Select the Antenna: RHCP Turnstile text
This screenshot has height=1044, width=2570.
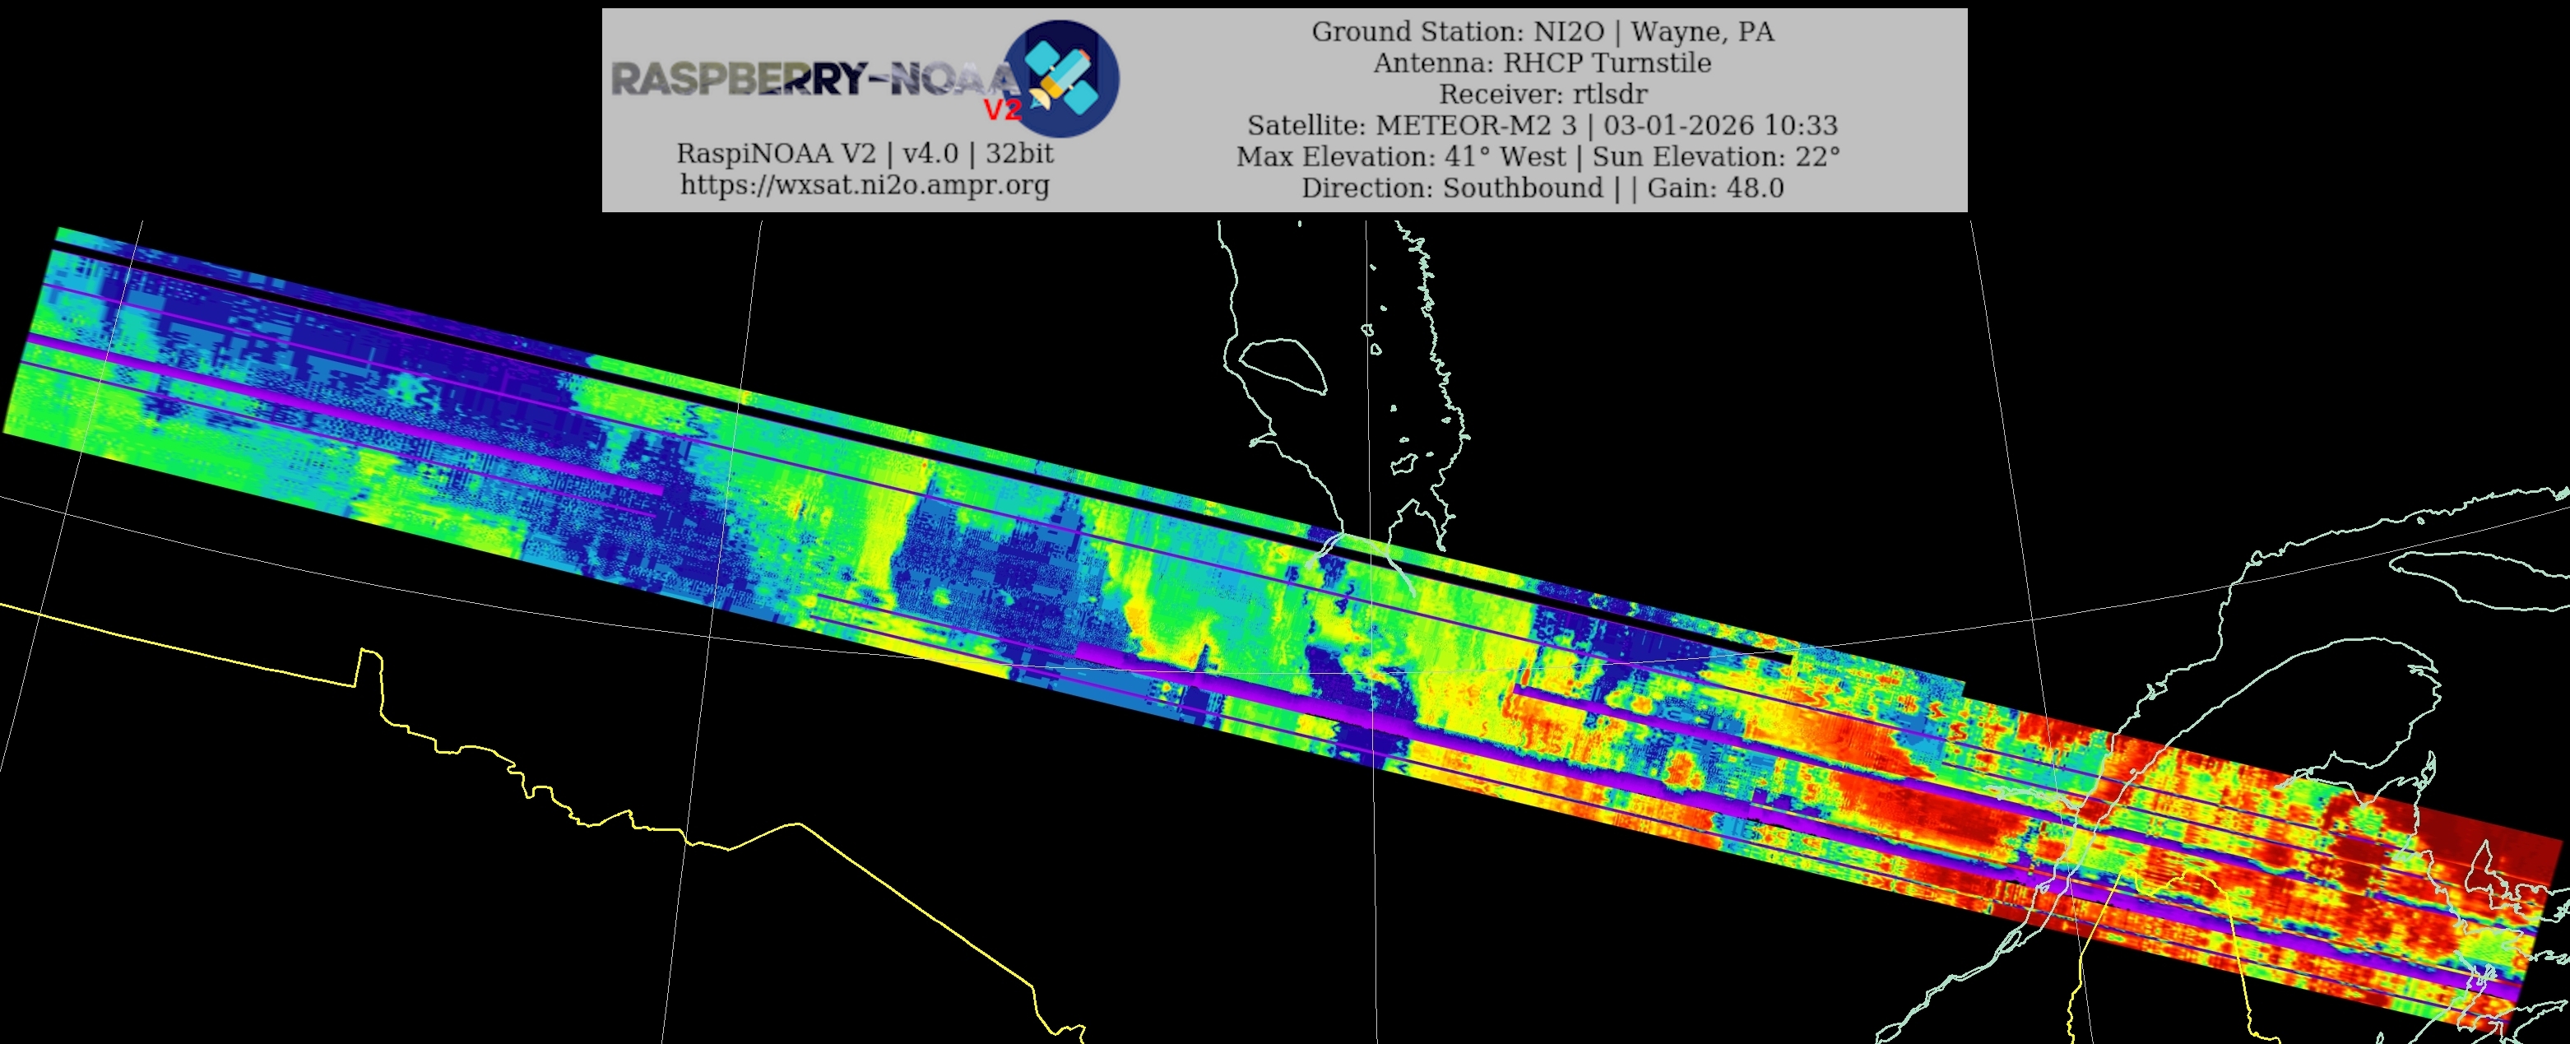click(1542, 63)
